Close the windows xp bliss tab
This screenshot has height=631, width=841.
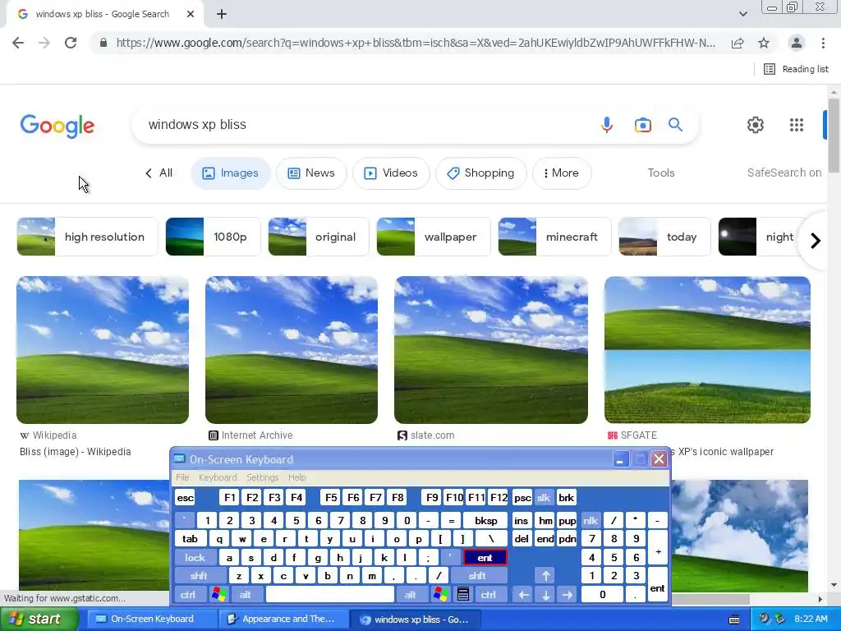(x=191, y=15)
